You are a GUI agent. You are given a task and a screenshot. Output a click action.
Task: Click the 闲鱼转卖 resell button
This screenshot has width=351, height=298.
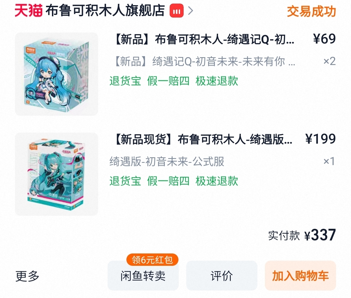pos(143,276)
